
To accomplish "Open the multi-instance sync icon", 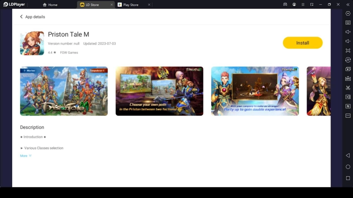I will point(348,106).
